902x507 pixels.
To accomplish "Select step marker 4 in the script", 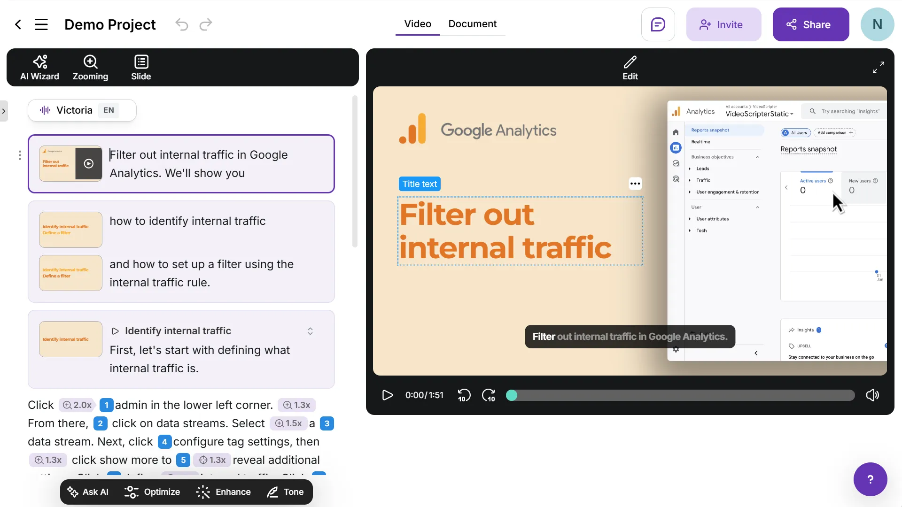I will coord(164,442).
